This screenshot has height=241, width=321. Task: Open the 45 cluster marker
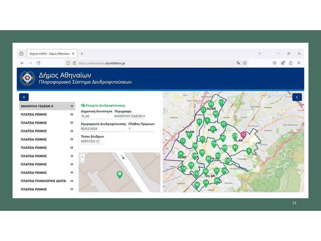click(180, 154)
